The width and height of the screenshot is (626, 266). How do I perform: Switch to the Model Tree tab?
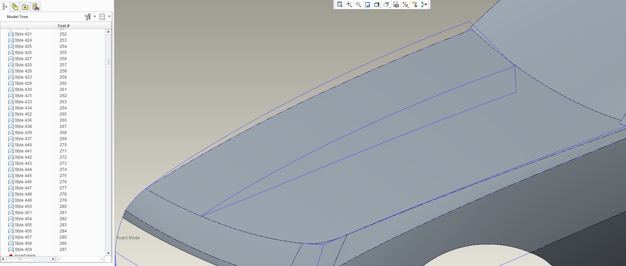coord(5,6)
